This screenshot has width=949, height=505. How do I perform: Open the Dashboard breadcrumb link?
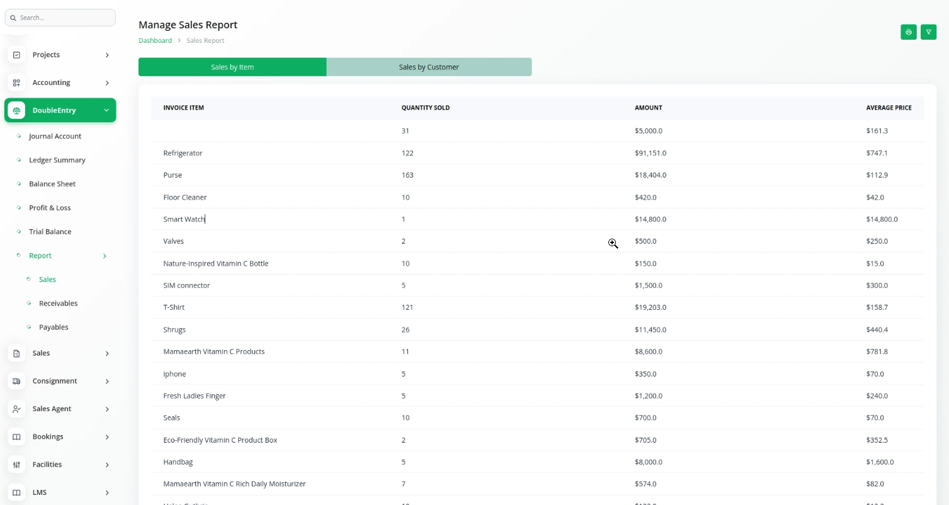155,40
